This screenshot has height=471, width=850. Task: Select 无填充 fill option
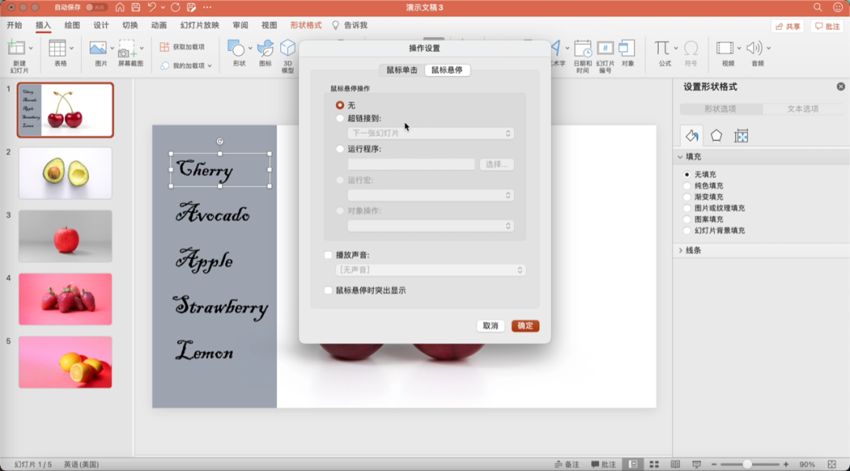(x=687, y=175)
